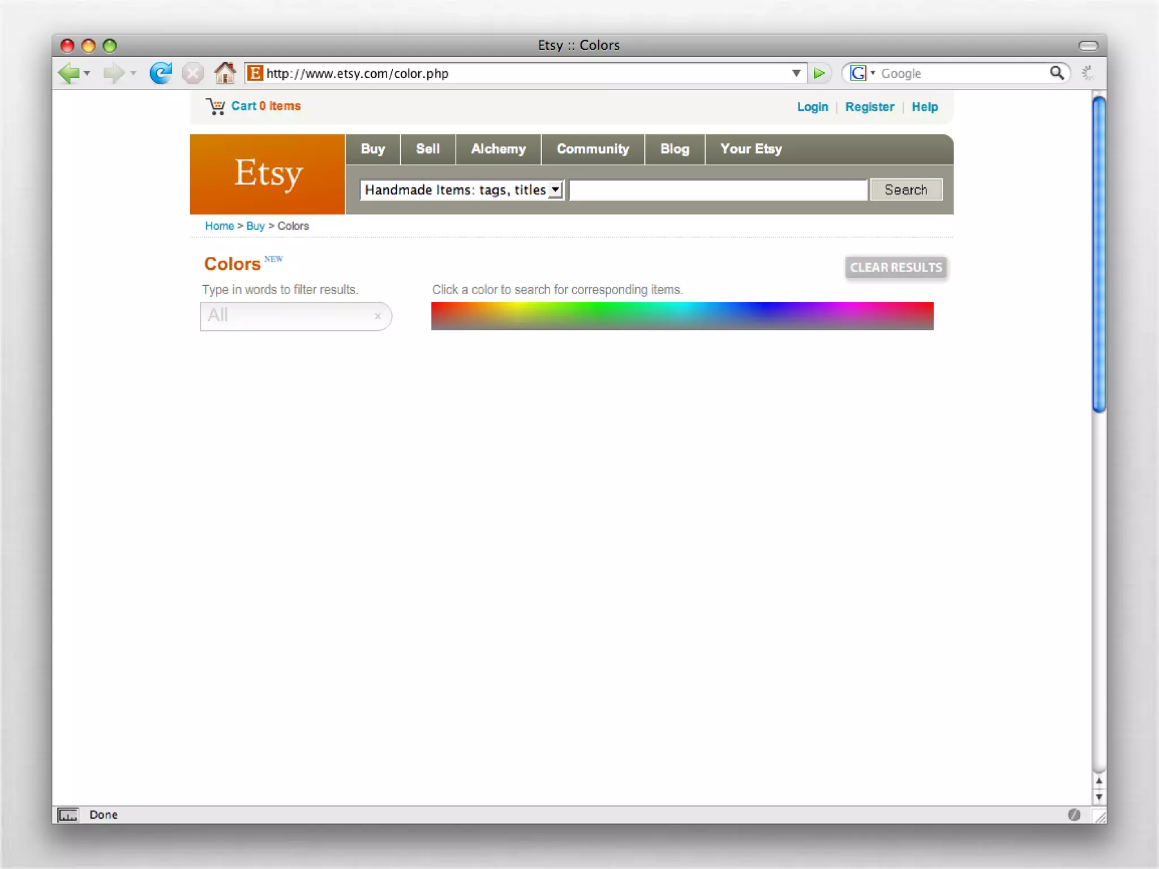1159x869 pixels.
Task: Click the Etsy logo banner
Action: point(268,174)
